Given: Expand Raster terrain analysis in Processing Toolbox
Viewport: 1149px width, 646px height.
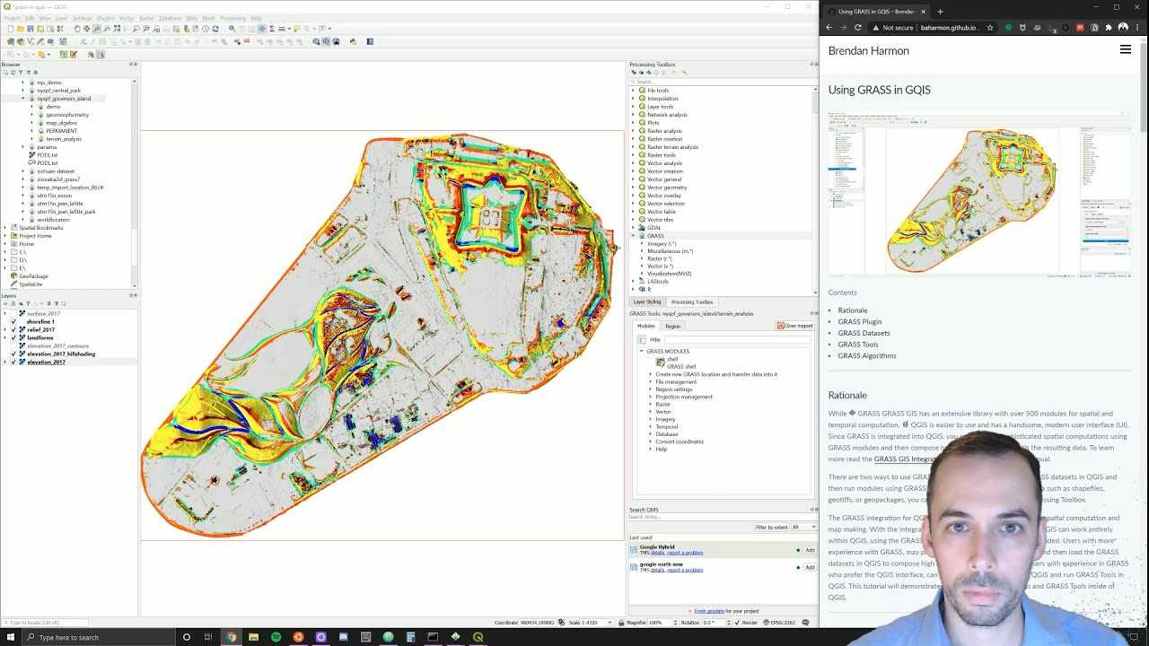Looking at the screenshot, I should tap(634, 147).
